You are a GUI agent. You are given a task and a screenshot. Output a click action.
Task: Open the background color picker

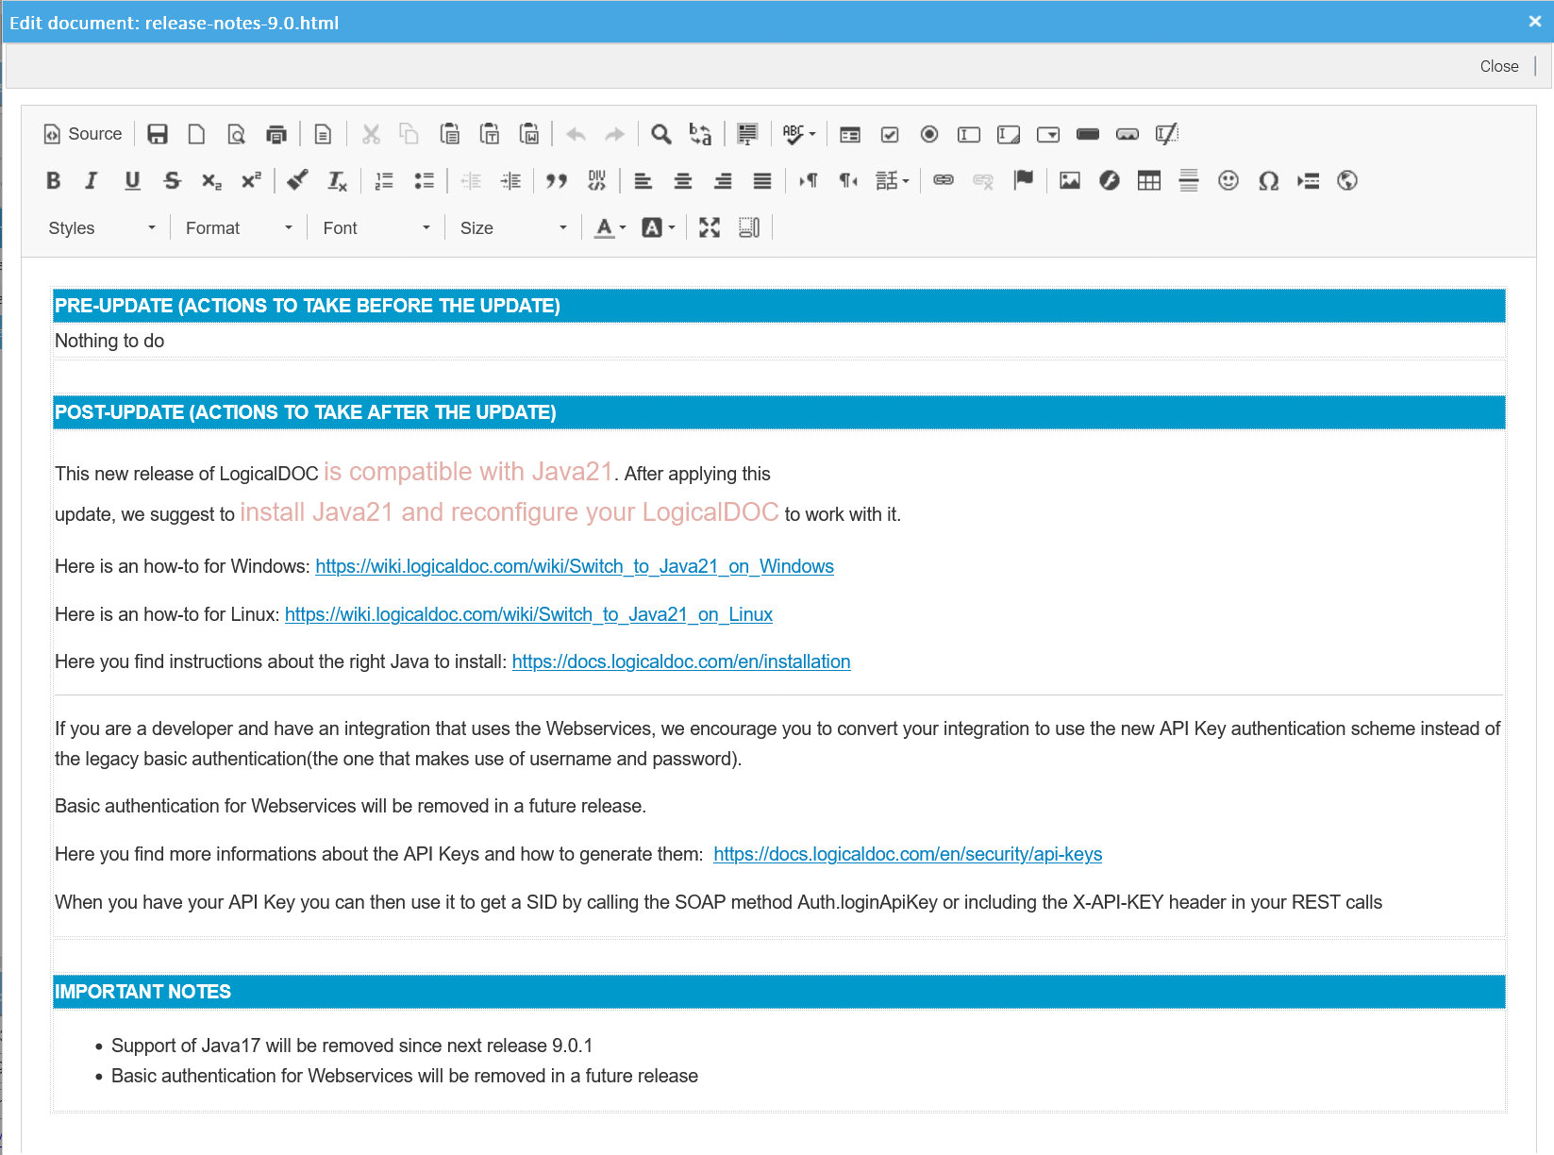(659, 227)
